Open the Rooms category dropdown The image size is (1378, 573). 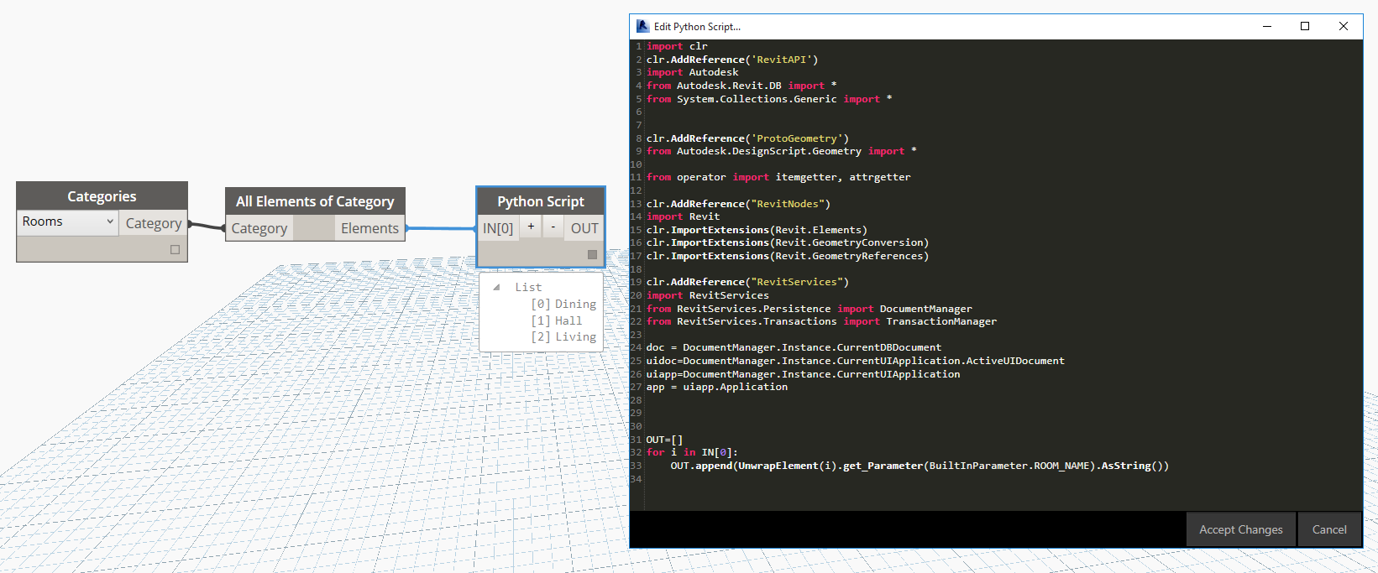coord(68,221)
